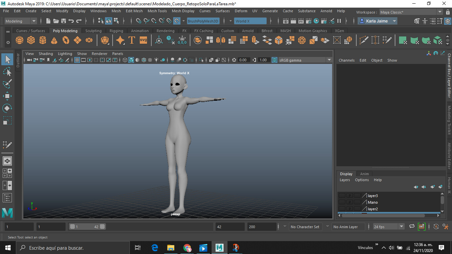
Task: Create 3D Type with the T shelf icon
Action: (x=132, y=40)
